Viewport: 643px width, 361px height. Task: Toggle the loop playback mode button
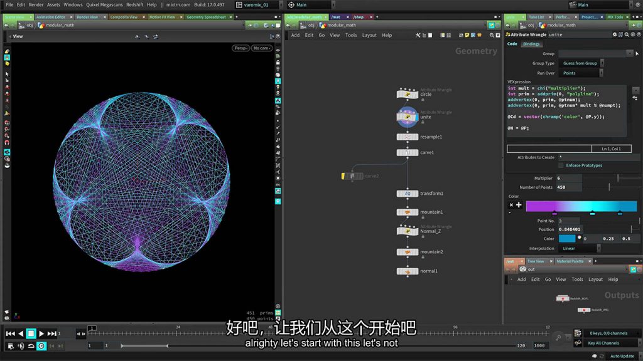[31, 346]
